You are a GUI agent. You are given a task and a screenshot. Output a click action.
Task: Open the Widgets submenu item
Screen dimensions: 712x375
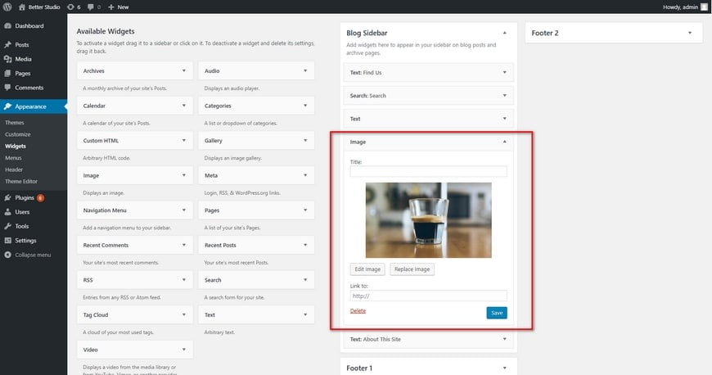click(16, 147)
